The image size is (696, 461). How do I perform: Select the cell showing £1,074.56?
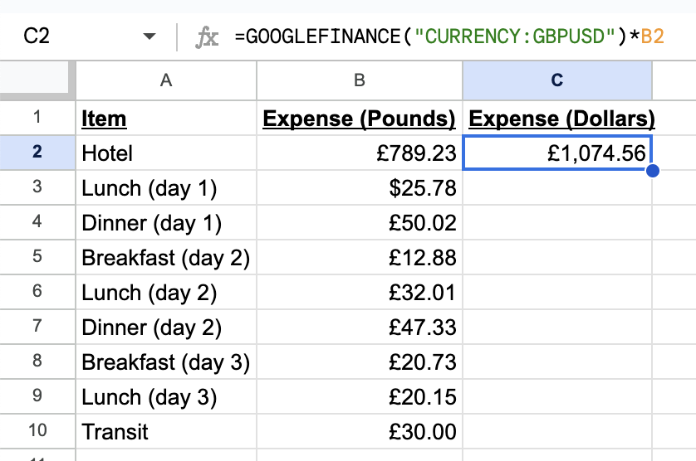pos(556,153)
